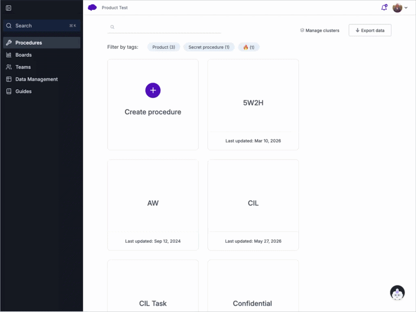Filter by Product (3) tag
This screenshot has width=416, height=312.
(x=164, y=47)
